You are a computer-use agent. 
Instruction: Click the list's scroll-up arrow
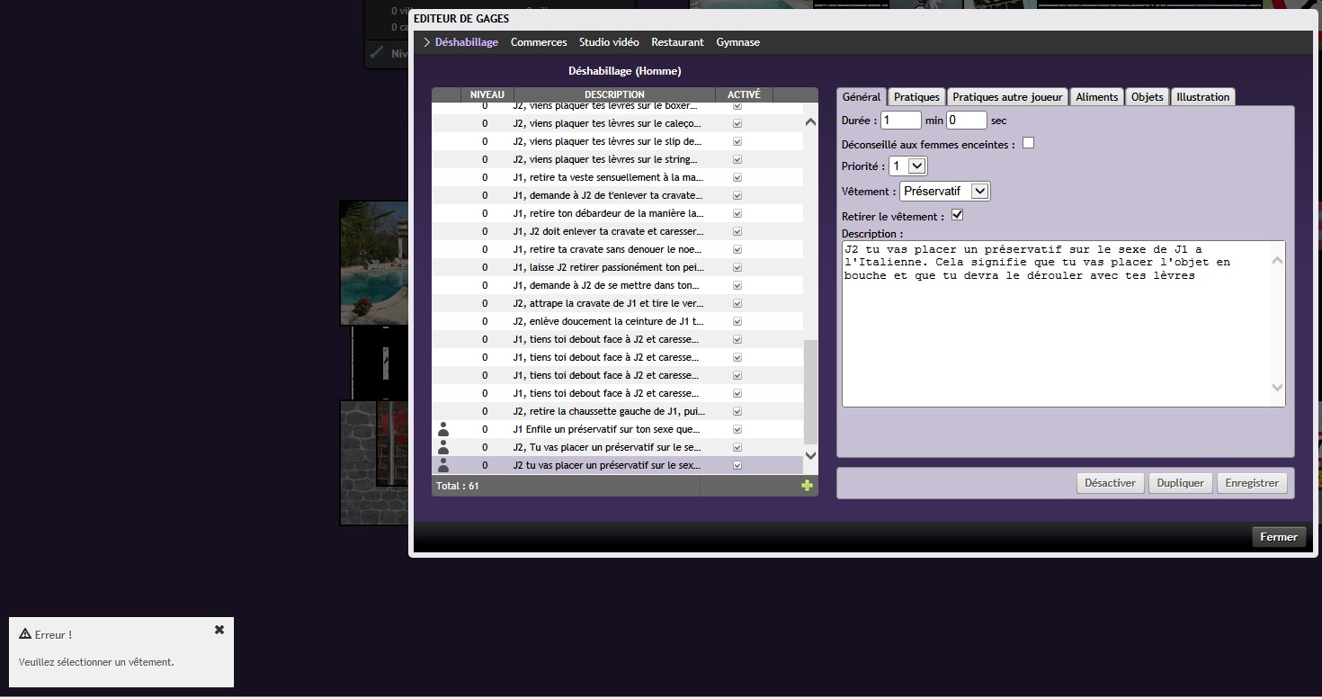(810, 122)
